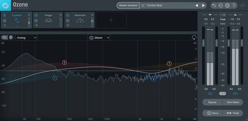Adjust the left input gain slider
The width and height of the screenshot is (248, 121).
[203, 43]
